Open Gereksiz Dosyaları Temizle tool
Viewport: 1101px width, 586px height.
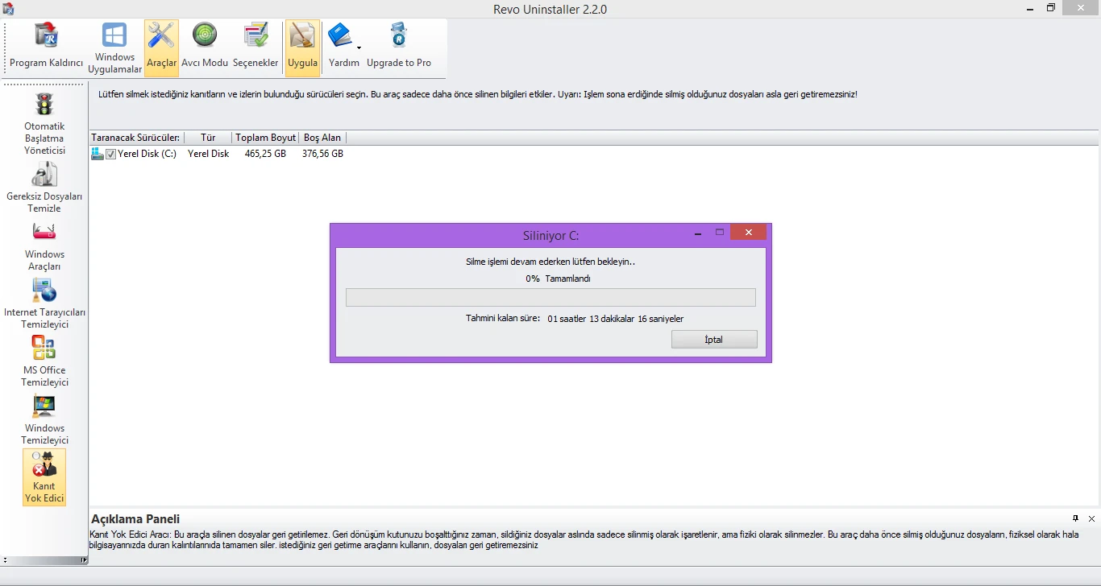coord(44,187)
